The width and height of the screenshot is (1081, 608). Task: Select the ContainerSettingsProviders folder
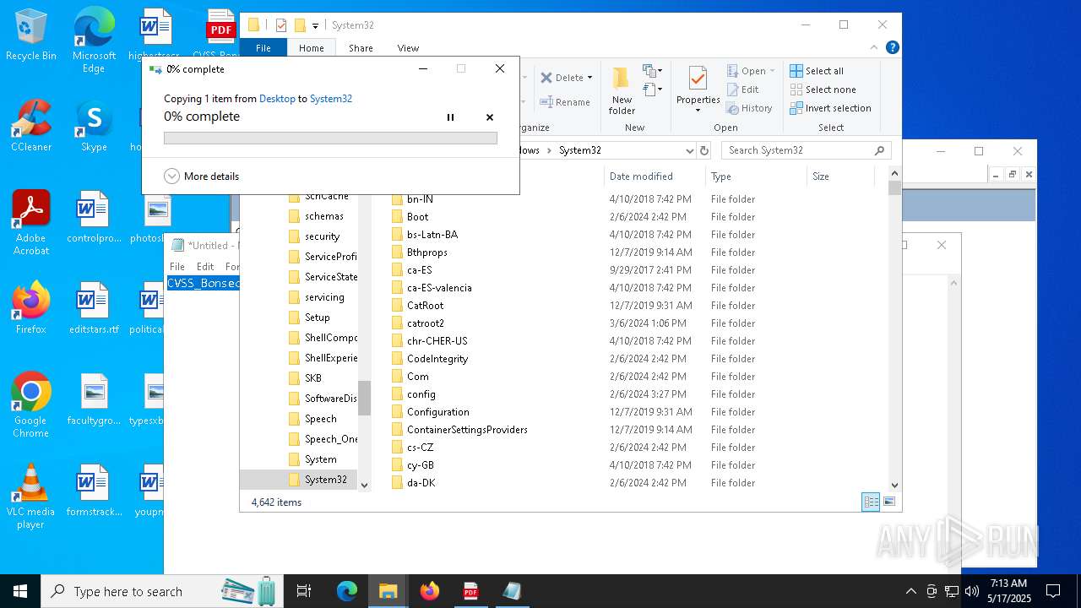coord(467,430)
